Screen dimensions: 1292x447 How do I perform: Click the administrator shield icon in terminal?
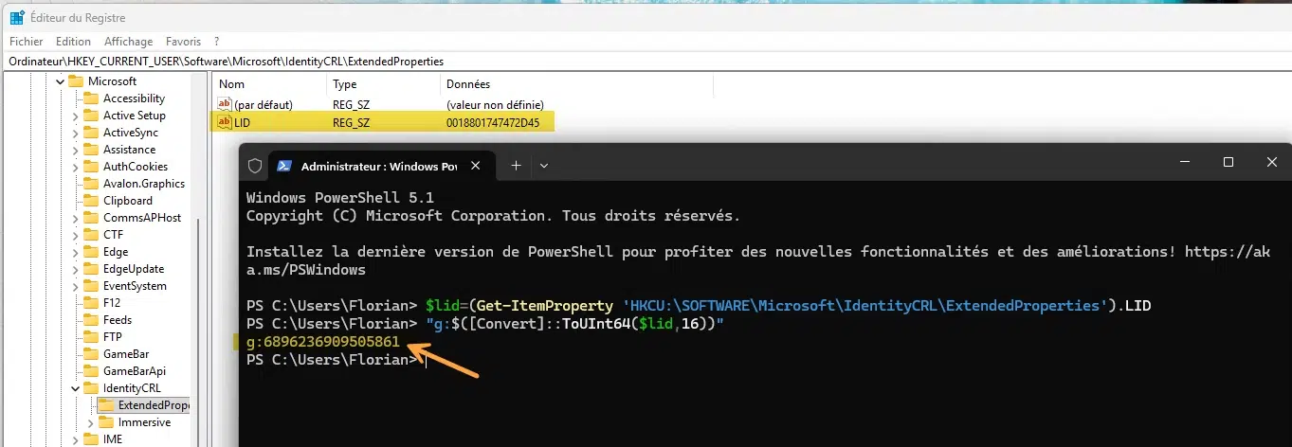pos(254,166)
